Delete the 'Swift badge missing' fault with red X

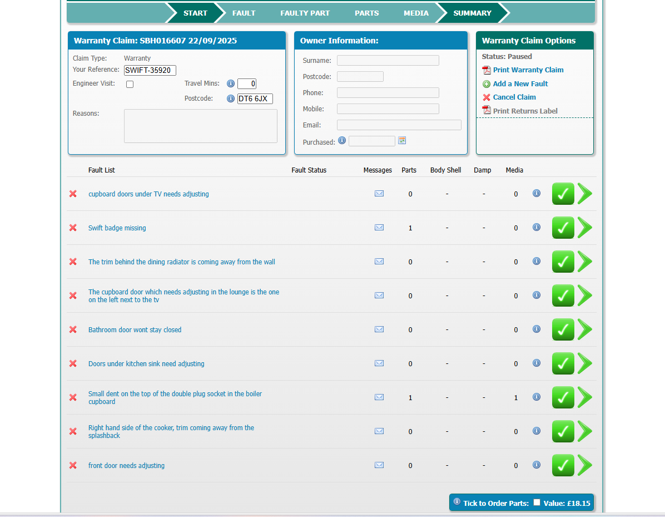tap(73, 228)
